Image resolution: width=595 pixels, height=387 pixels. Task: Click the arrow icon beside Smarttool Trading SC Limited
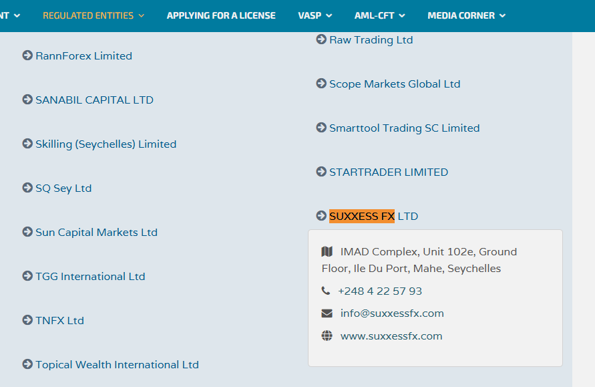tap(321, 127)
